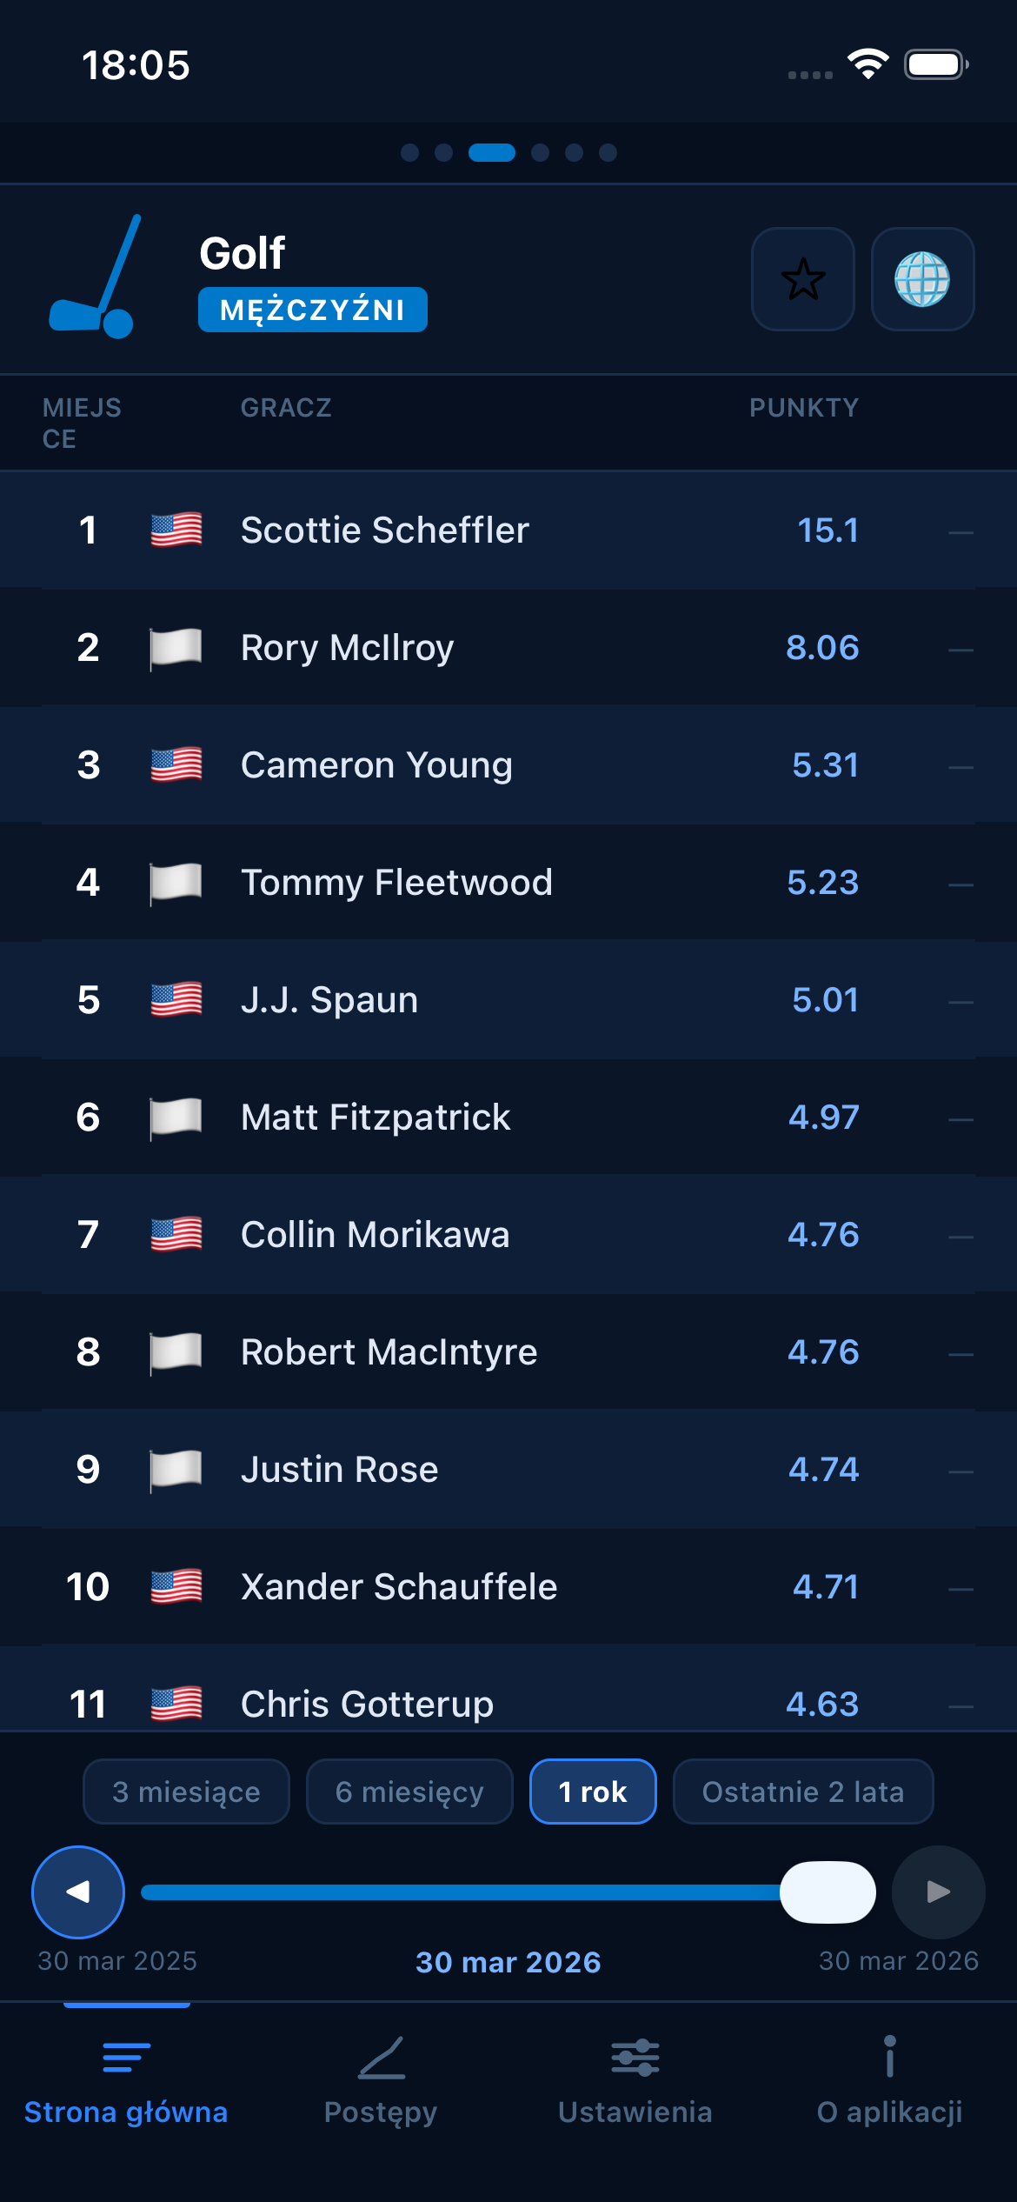Screen dimensions: 1017x2202
Task: Switch to 3 miesiące view
Action: (x=185, y=1792)
